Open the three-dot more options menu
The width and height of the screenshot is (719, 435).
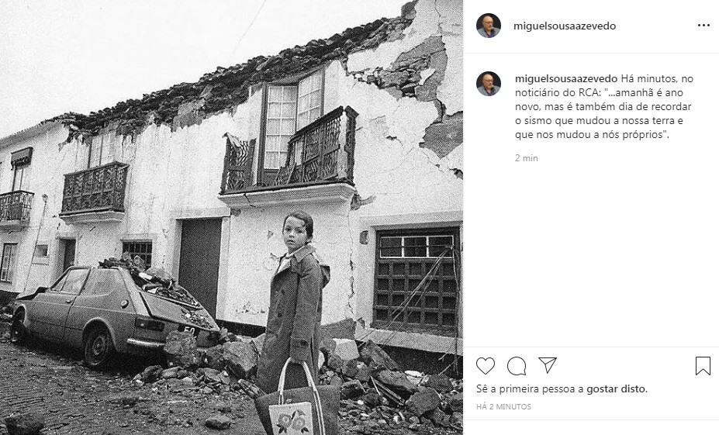click(703, 26)
